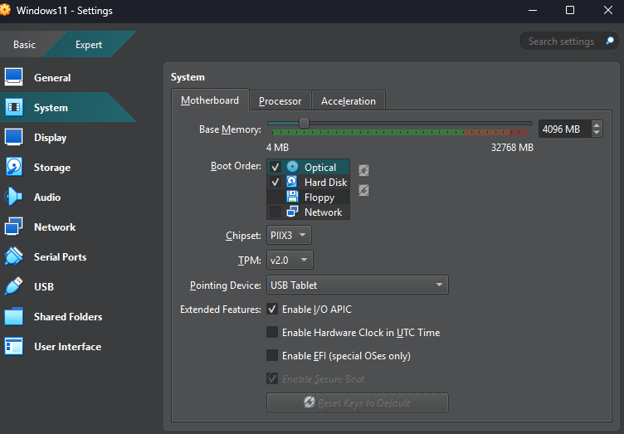The image size is (624, 434).
Task: Open the Chipset PIIX3 dropdown
Action: click(x=289, y=235)
